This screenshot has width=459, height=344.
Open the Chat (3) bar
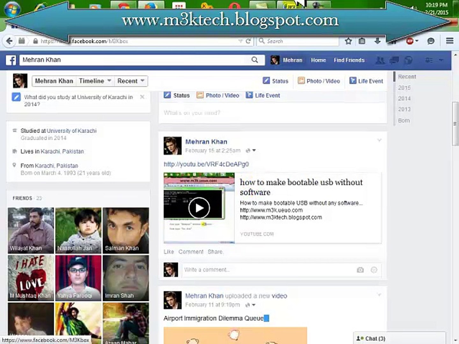tap(400, 338)
